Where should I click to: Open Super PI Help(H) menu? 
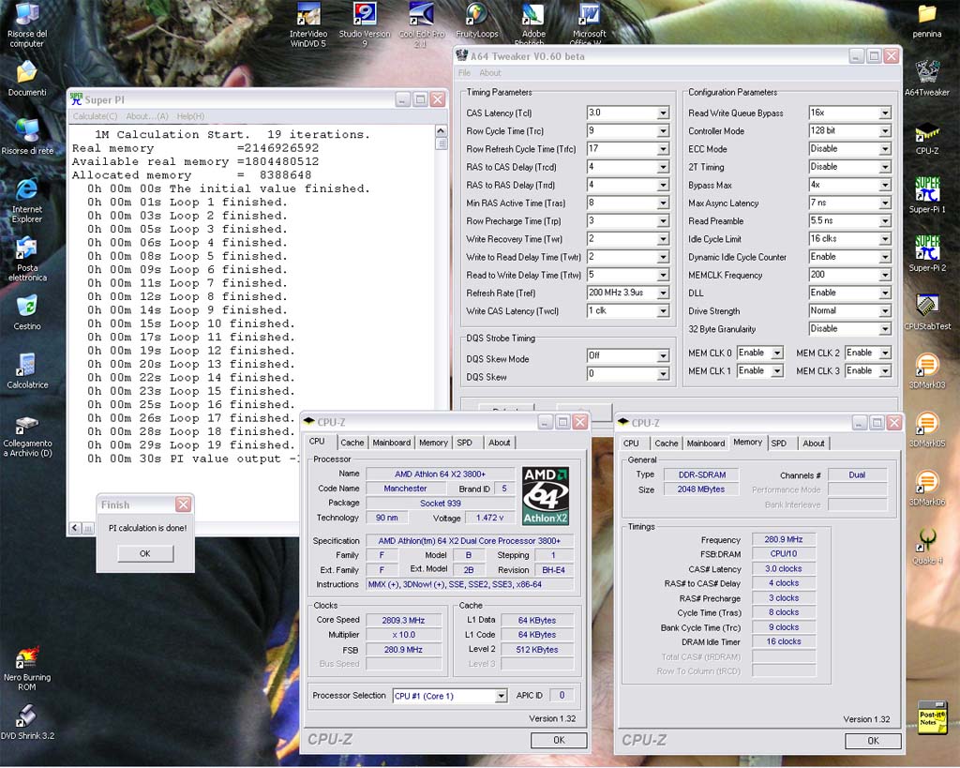point(190,116)
